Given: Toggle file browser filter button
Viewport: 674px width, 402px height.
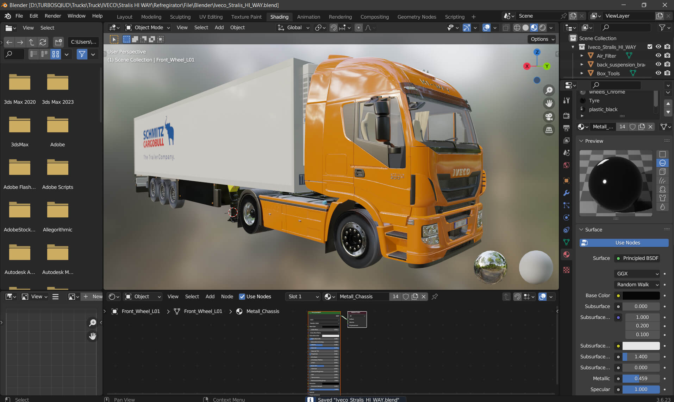Looking at the screenshot, I should (82, 54).
